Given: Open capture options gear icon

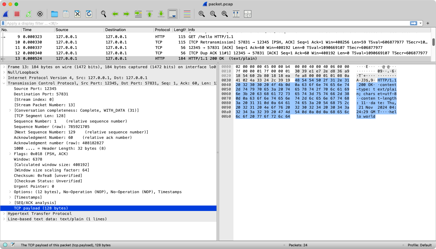Looking at the screenshot, I should (40, 14).
